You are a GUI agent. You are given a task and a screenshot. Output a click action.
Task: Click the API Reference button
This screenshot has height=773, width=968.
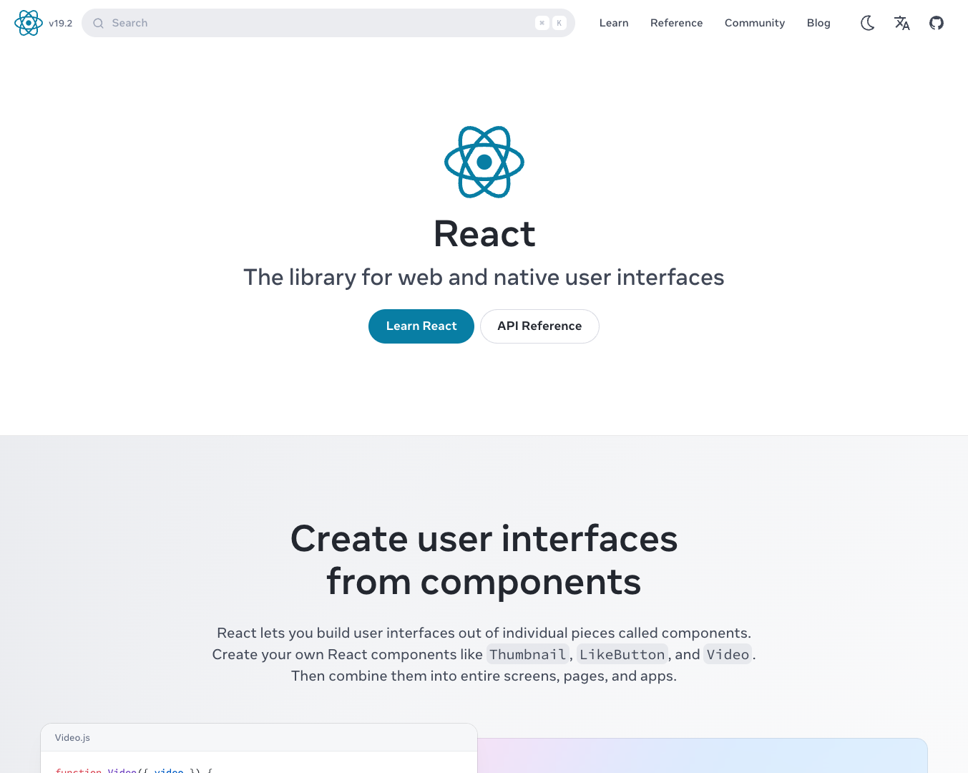[x=539, y=326]
